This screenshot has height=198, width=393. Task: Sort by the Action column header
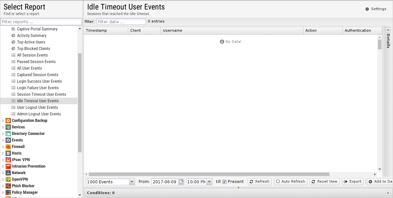click(x=323, y=30)
